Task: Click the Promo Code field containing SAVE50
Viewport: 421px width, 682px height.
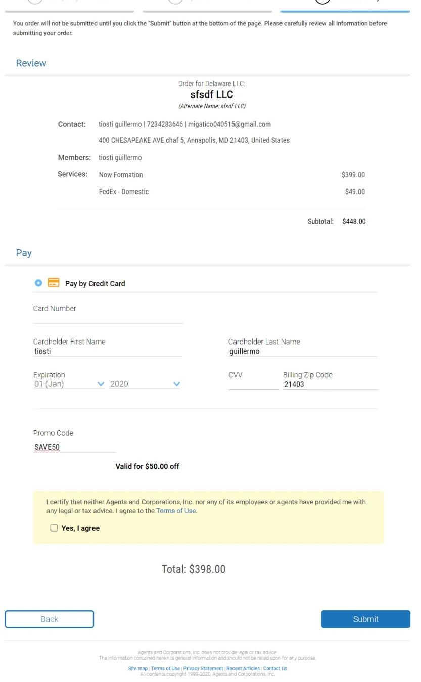Action: pyautogui.click(x=74, y=447)
